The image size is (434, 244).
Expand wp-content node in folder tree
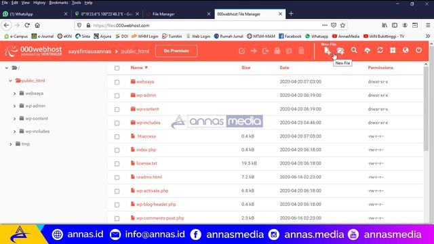pyautogui.click(x=14, y=119)
